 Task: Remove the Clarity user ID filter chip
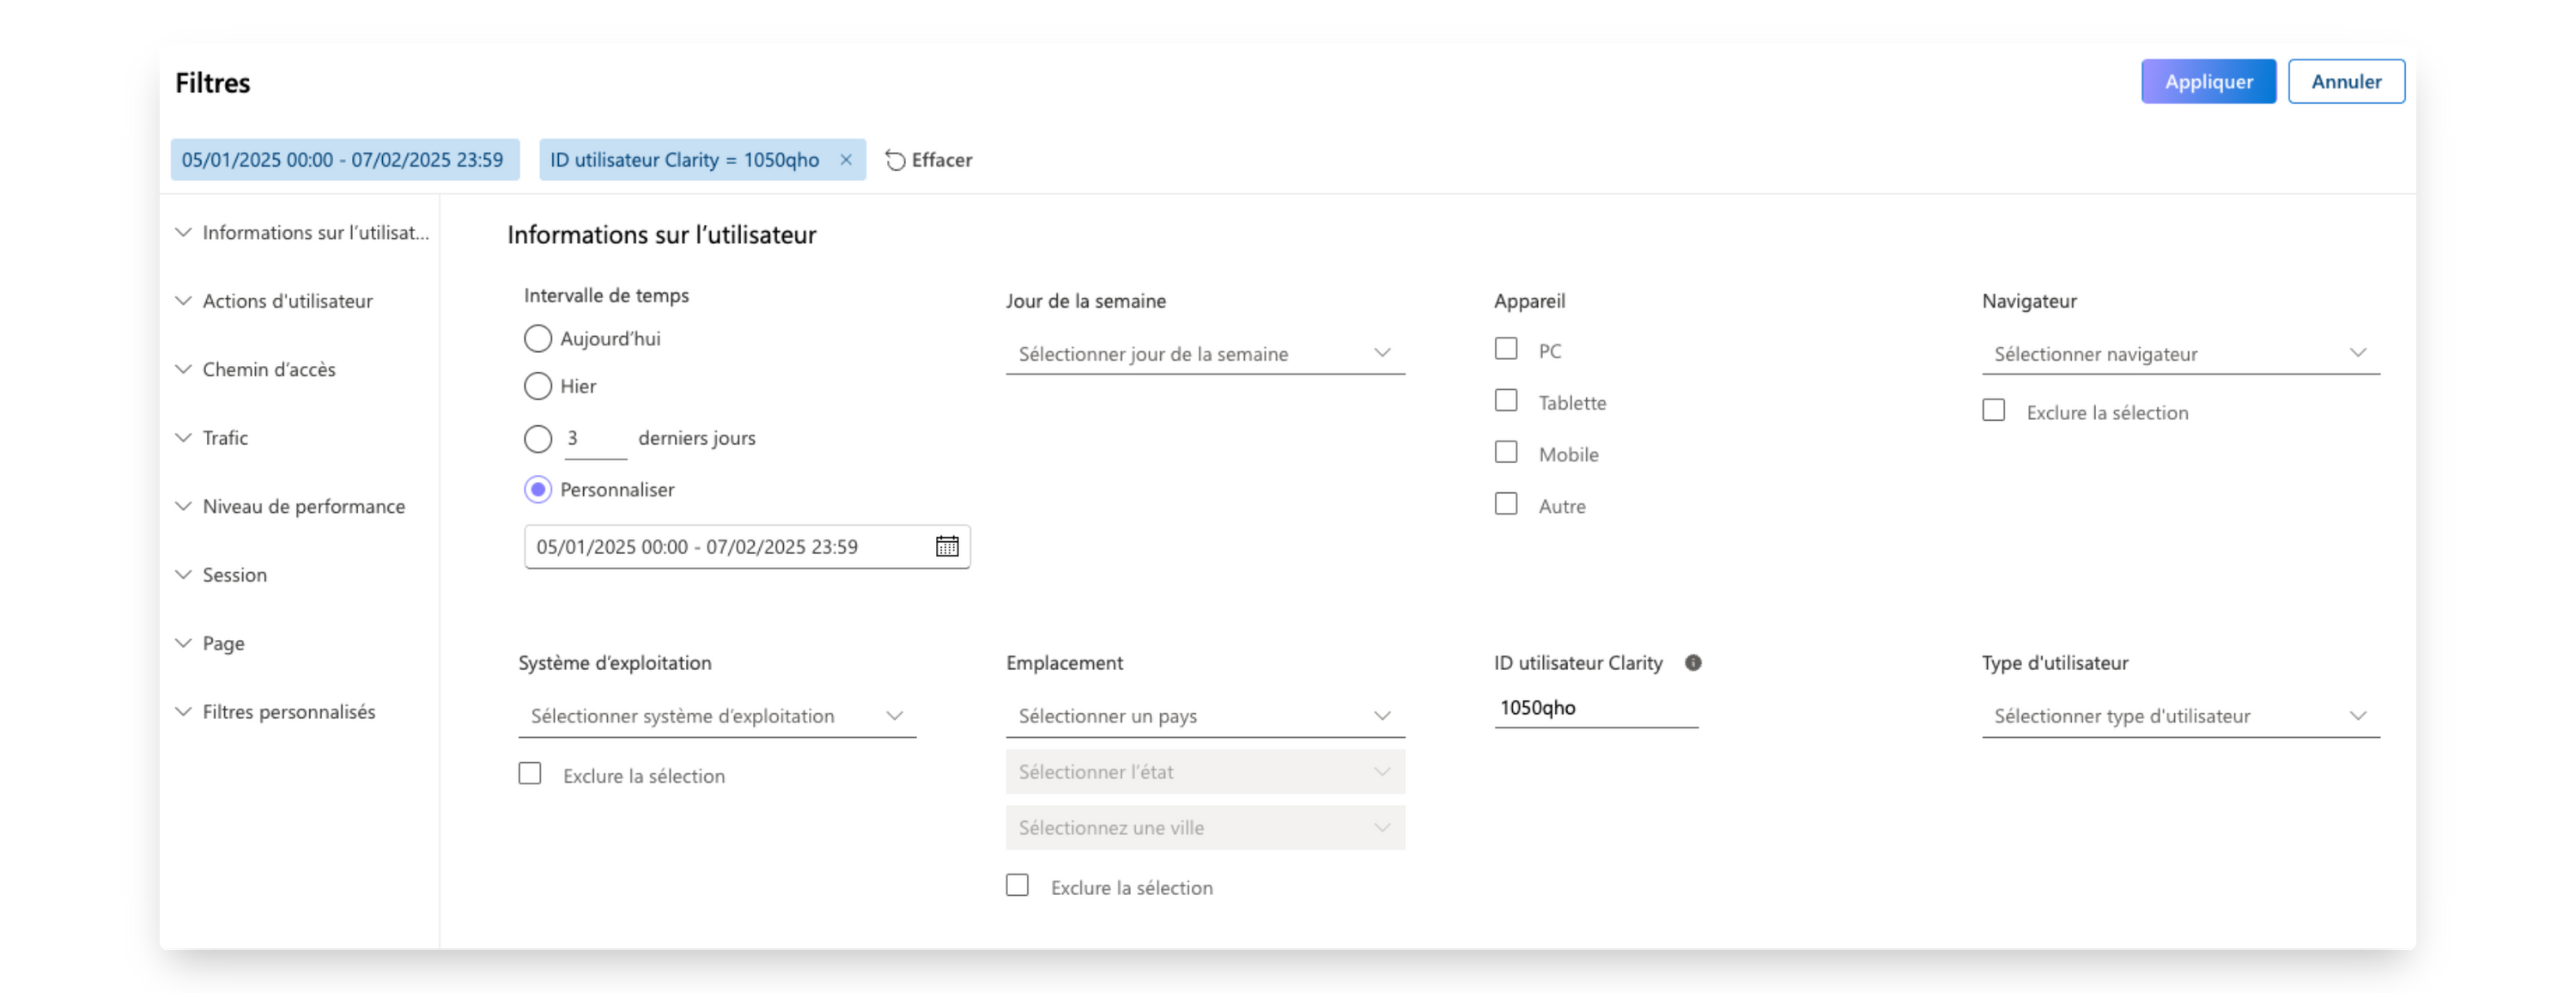(846, 160)
